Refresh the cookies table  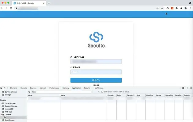click(x=29, y=92)
